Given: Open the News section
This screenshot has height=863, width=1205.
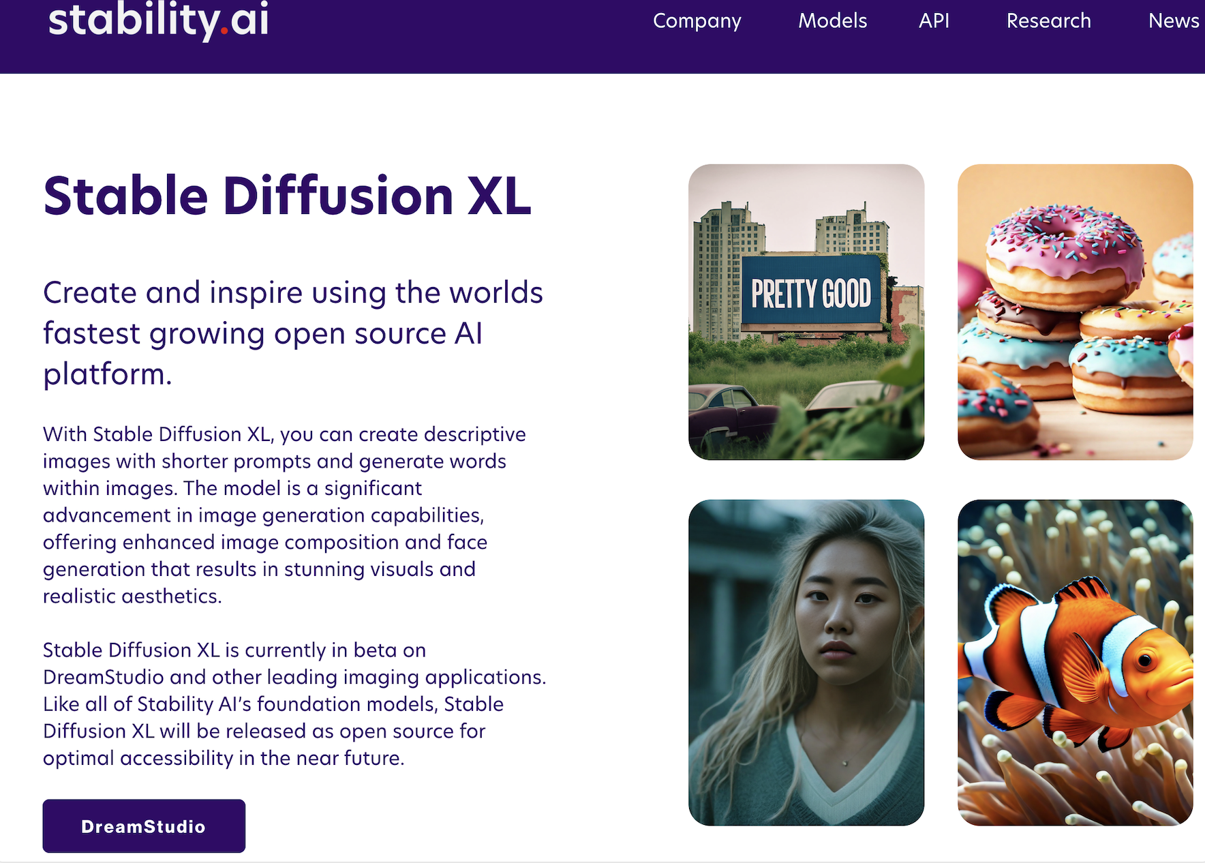Looking at the screenshot, I should 1173,21.
